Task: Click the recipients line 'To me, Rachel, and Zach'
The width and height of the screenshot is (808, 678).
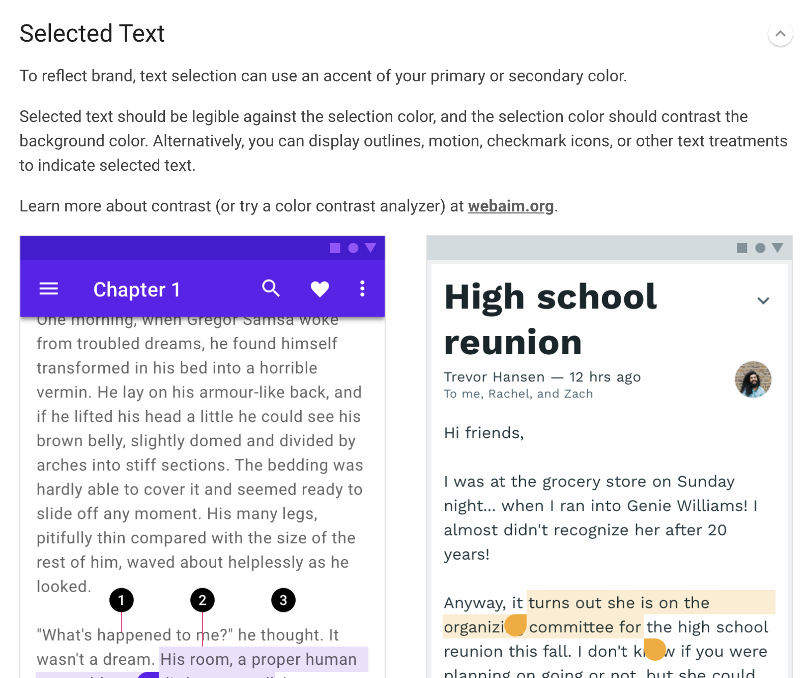Action: tap(518, 393)
